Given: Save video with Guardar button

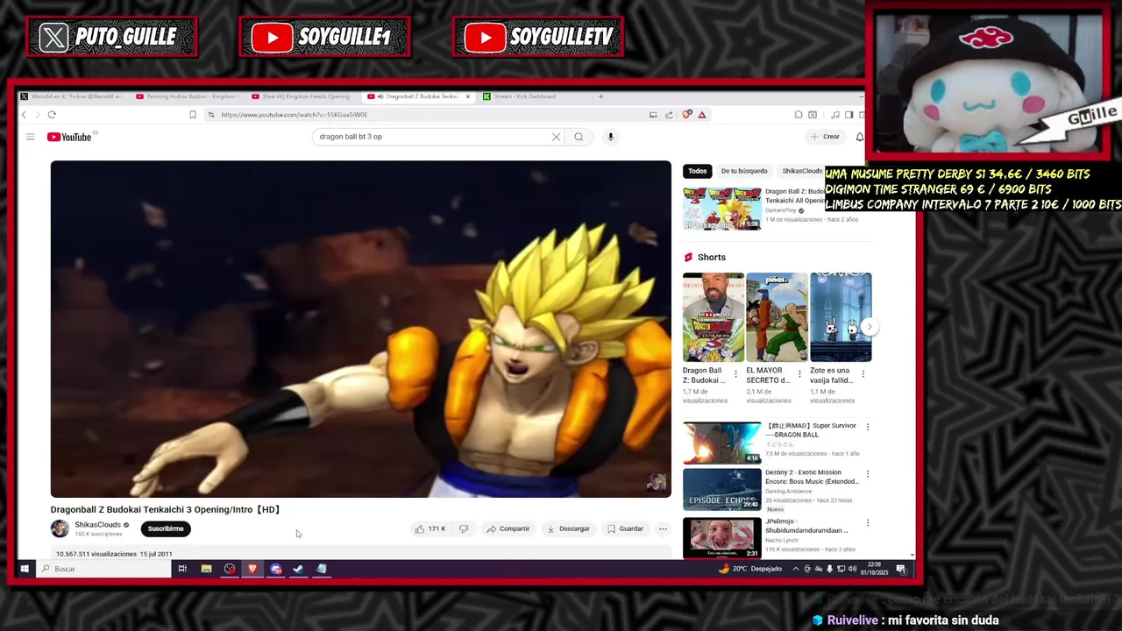Looking at the screenshot, I should (x=625, y=529).
